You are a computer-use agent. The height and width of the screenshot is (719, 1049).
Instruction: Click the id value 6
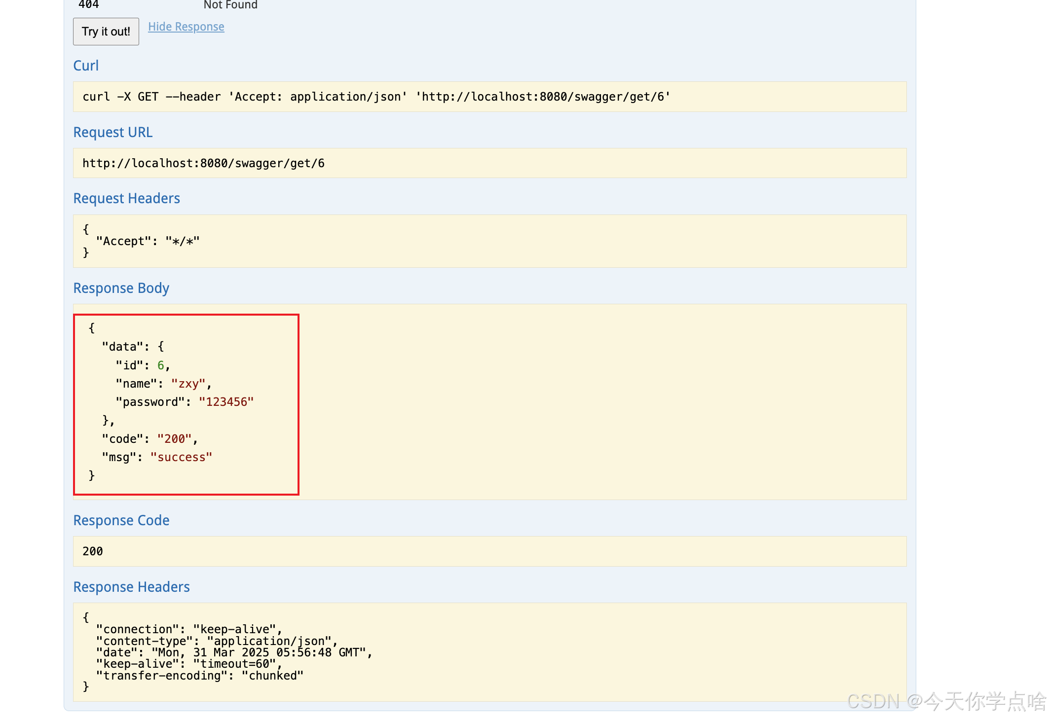tap(160, 365)
